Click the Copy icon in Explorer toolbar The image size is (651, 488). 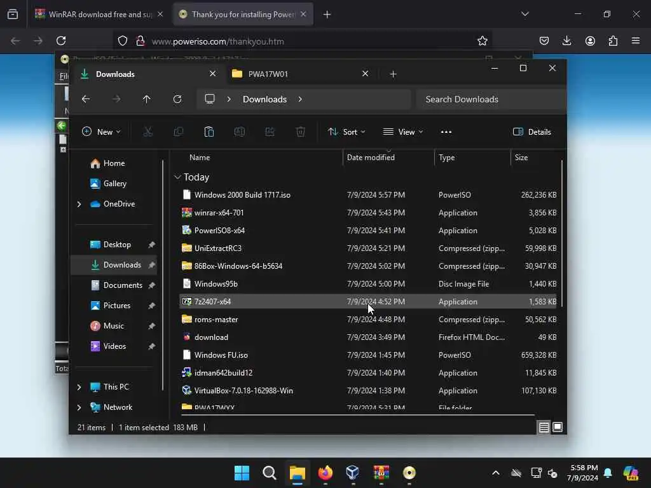point(179,132)
